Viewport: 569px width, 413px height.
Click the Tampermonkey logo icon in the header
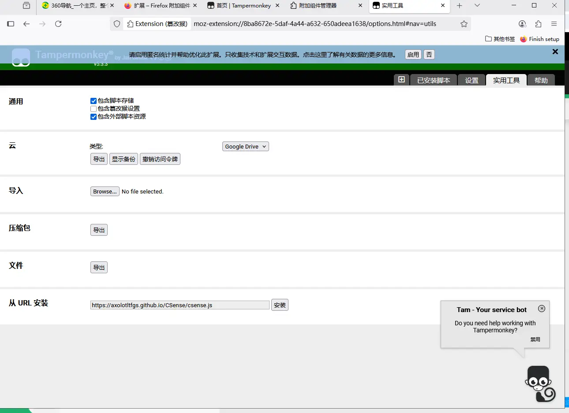(21, 57)
